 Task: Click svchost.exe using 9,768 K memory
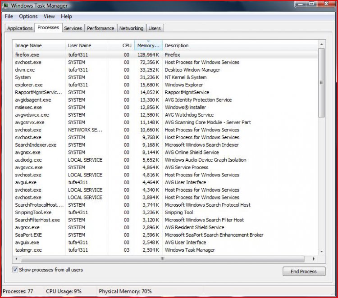click(x=165, y=137)
